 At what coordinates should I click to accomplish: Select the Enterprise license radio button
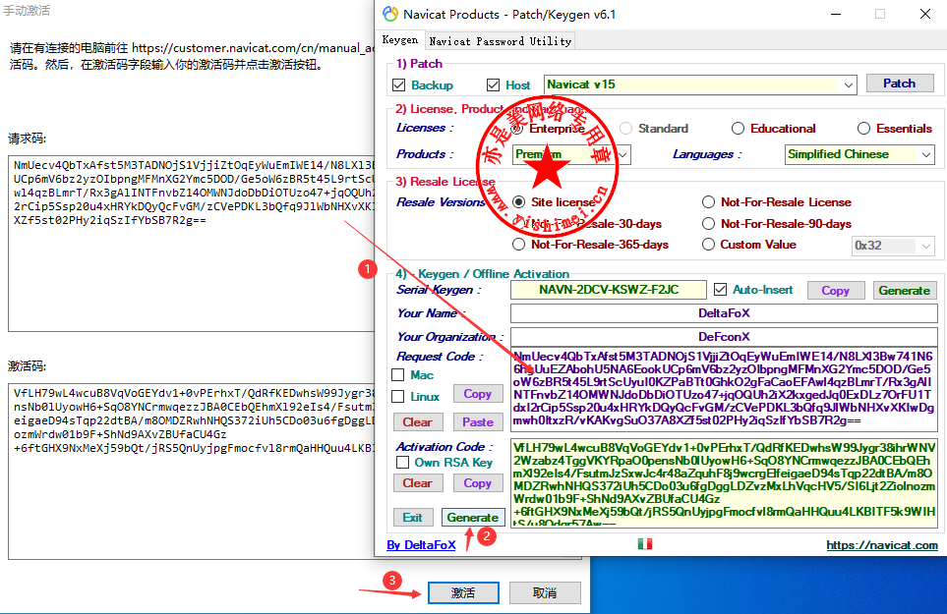pos(517,129)
